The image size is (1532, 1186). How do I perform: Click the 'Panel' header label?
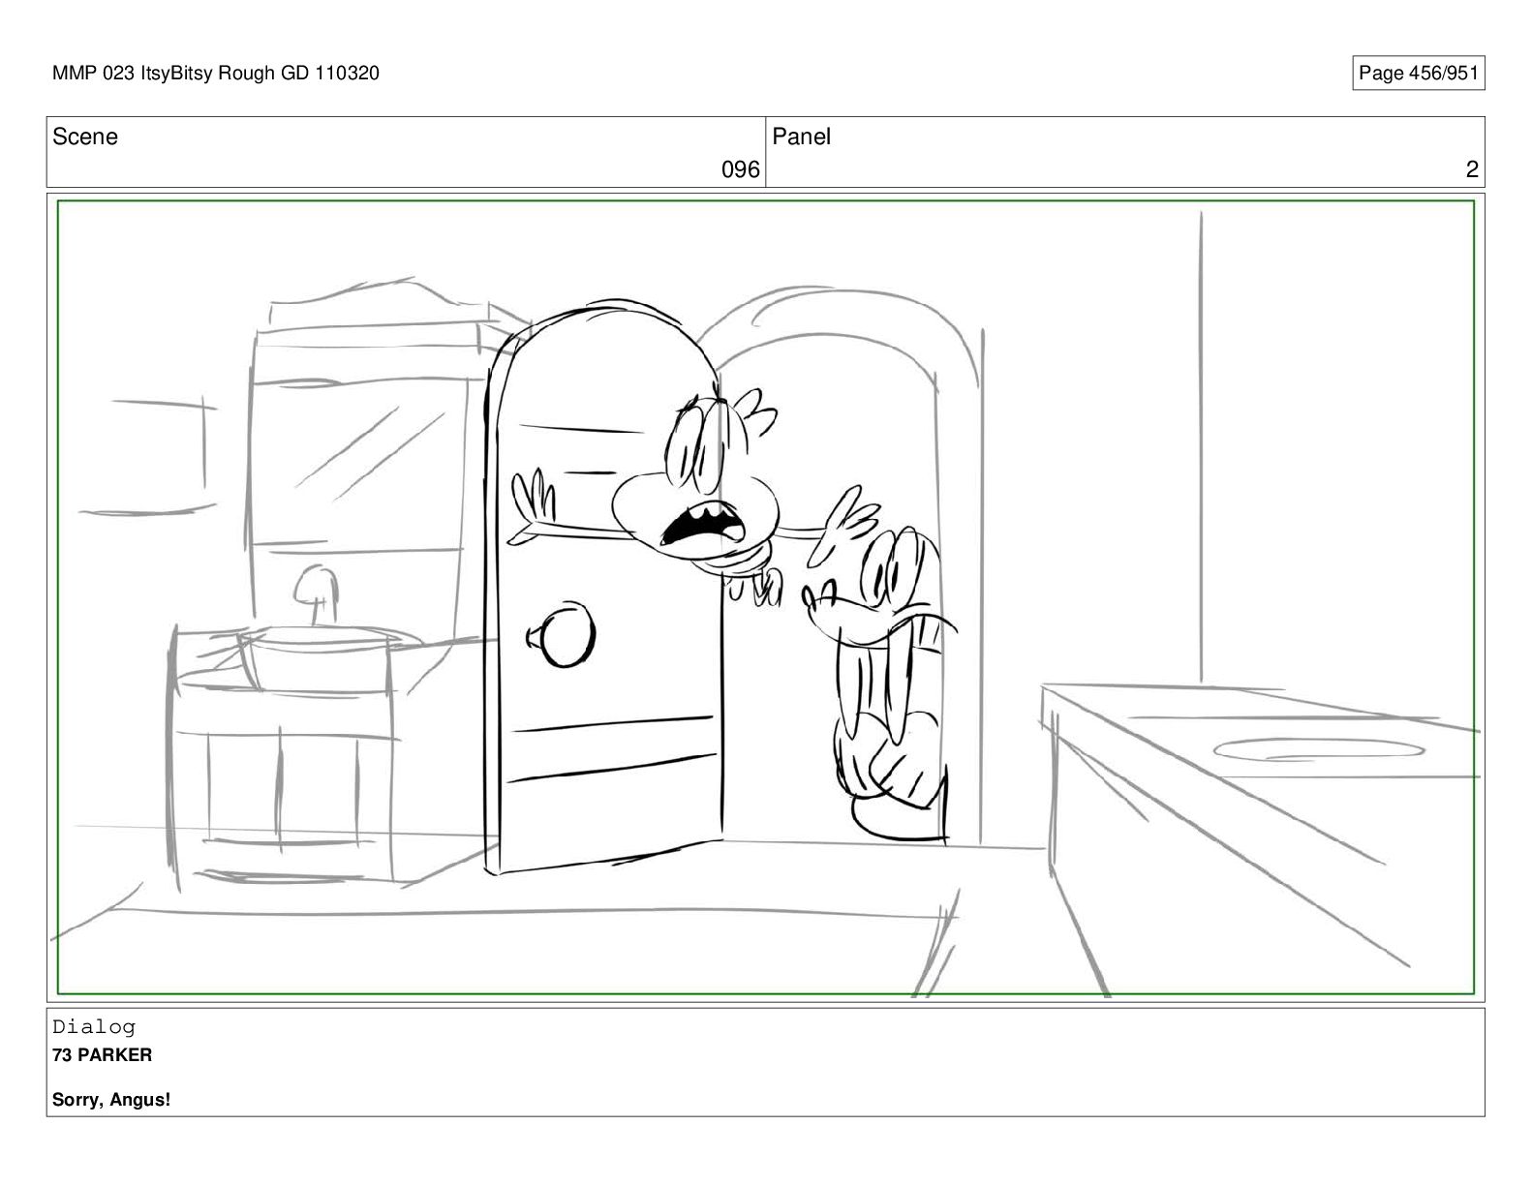tap(801, 137)
